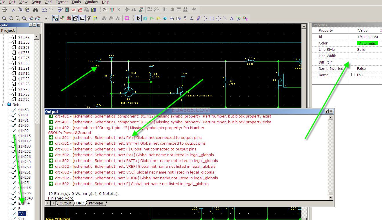The width and height of the screenshot is (382, 220).
Task: Click the binoculars Find icon
Action: coord(35,10)
